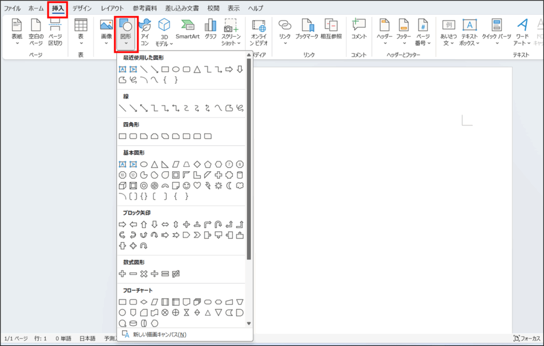Screen dimensions: 544x346
Task: Choose the multiplication sign equation shape
Action: click(x=143, y=274)
